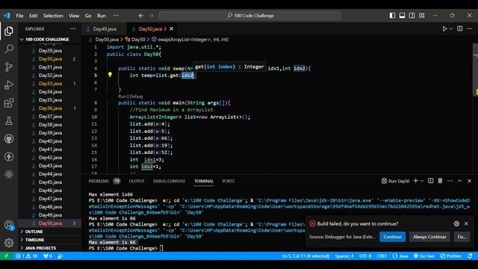Viewport: 478px width, 269px height.
Task: Open the Extensions view
Action: tap(9, 103)
